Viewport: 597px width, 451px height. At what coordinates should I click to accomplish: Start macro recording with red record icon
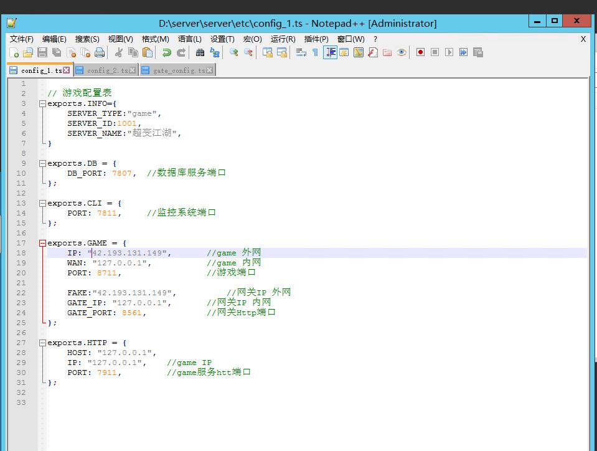pos(420,53)
